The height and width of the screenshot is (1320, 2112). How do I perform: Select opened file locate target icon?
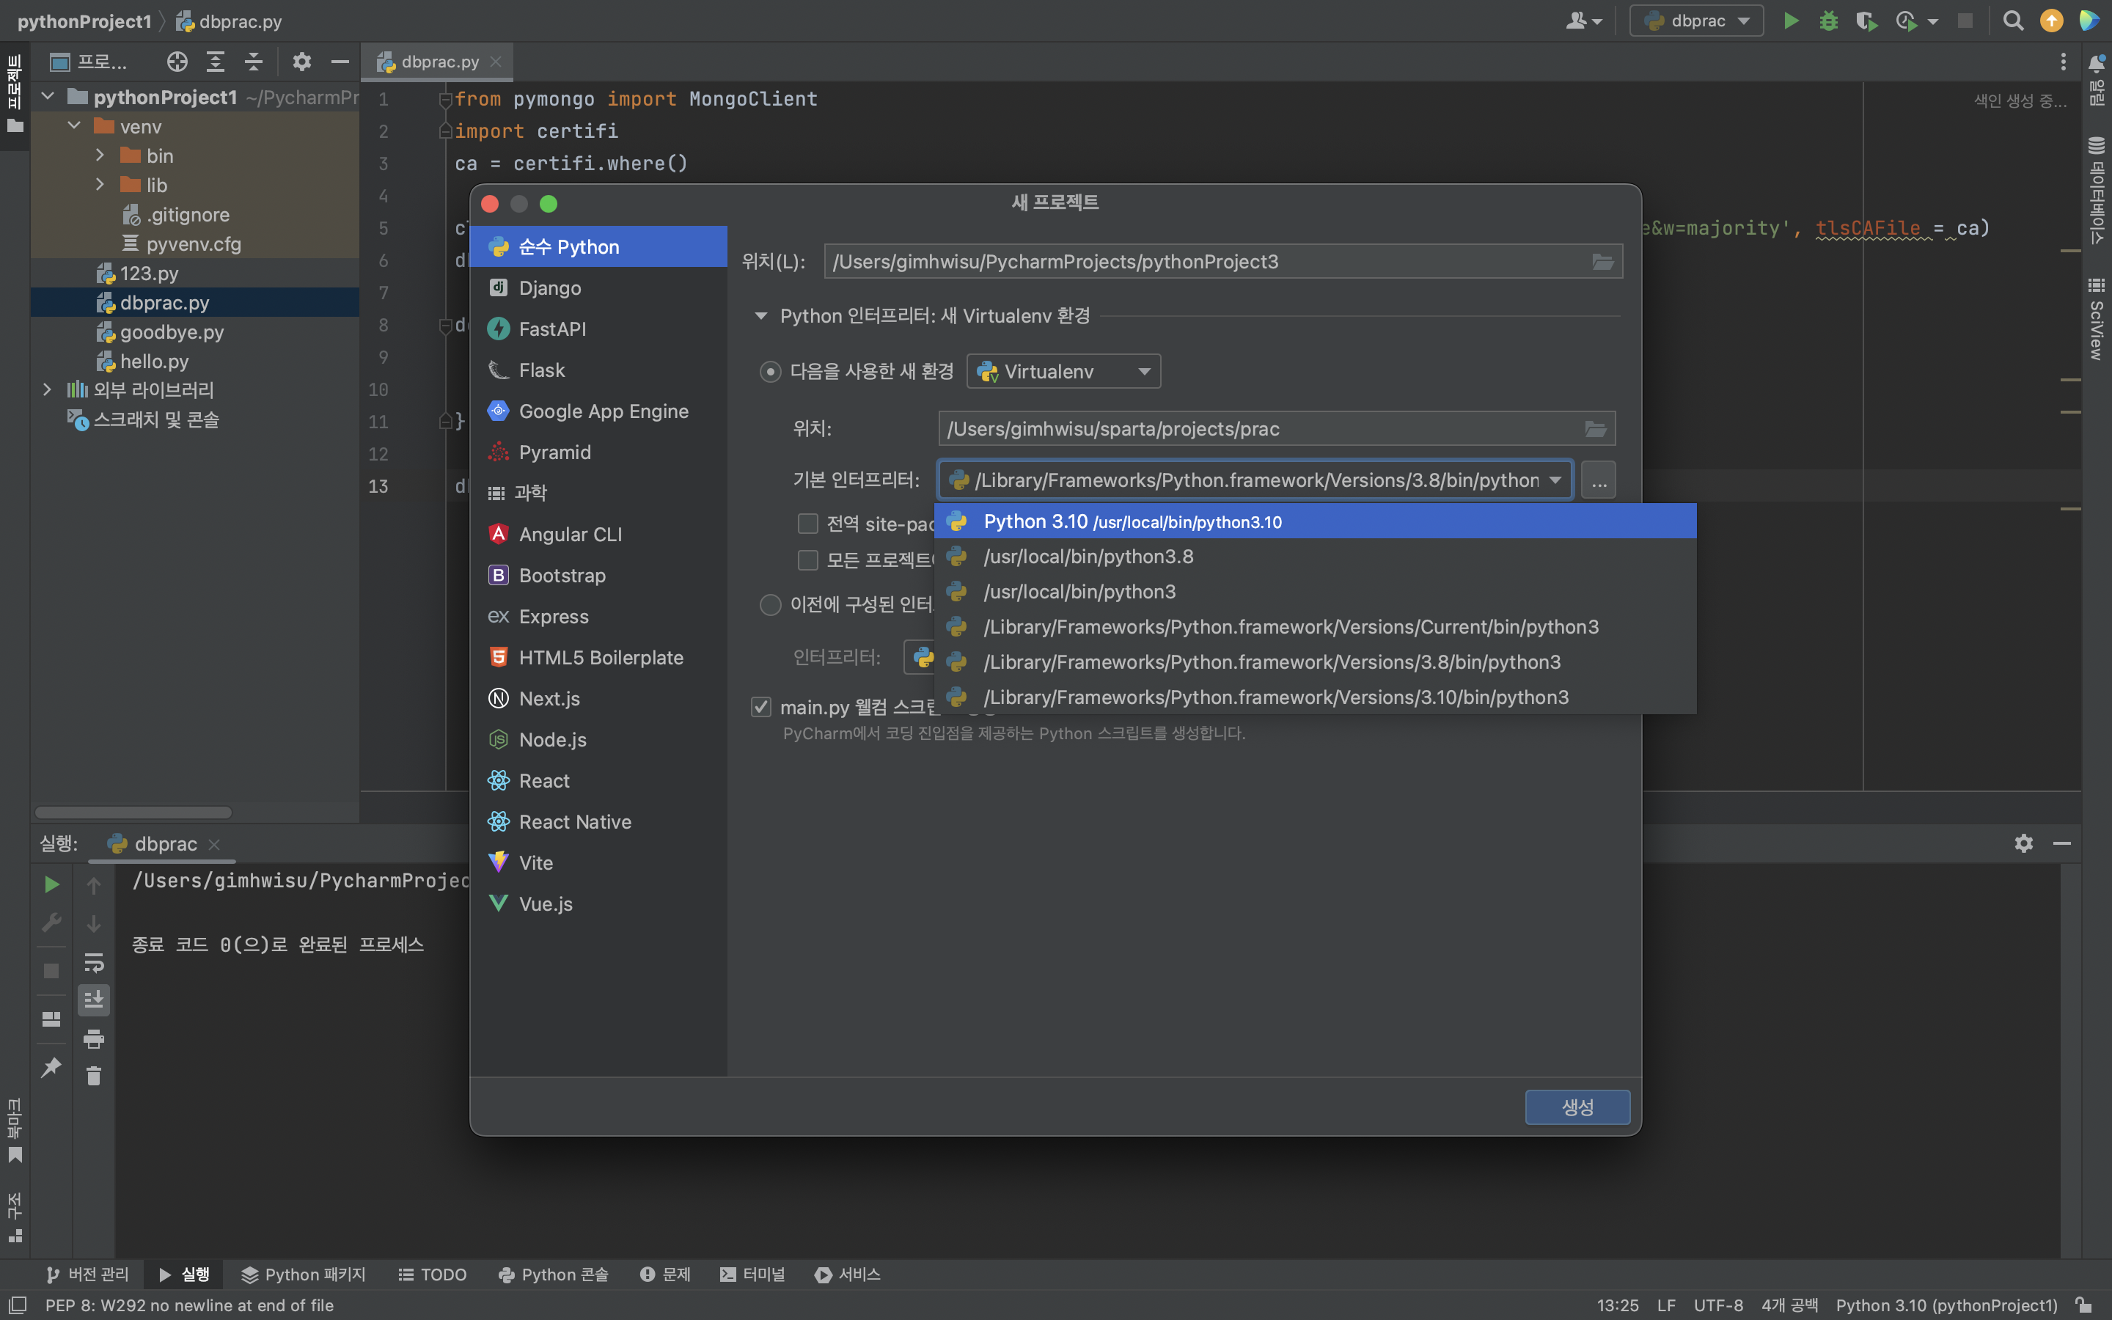point(177,62)
